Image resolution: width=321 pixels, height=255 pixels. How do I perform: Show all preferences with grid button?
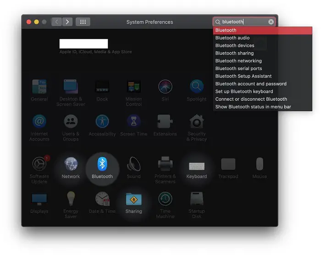83,22
